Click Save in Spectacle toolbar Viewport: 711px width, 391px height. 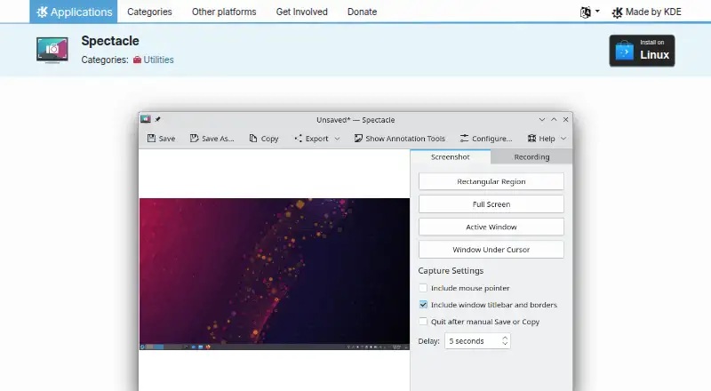pos(162,139)
